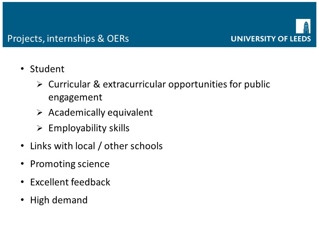Image resolution: width=319 pixels, height=239 pixels.
Task: Click the arrow bullet before Curricular & extracurricular
Action: [x=40, y=84]
